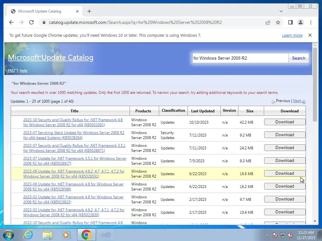Dismiss the Chrome update notification bar
The image size is (322, 241).
(x=310, y=35)
